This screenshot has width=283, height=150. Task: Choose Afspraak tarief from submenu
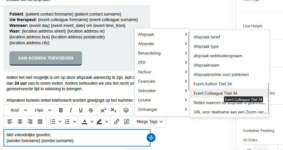pyautogui.click(x=207, y=37)
